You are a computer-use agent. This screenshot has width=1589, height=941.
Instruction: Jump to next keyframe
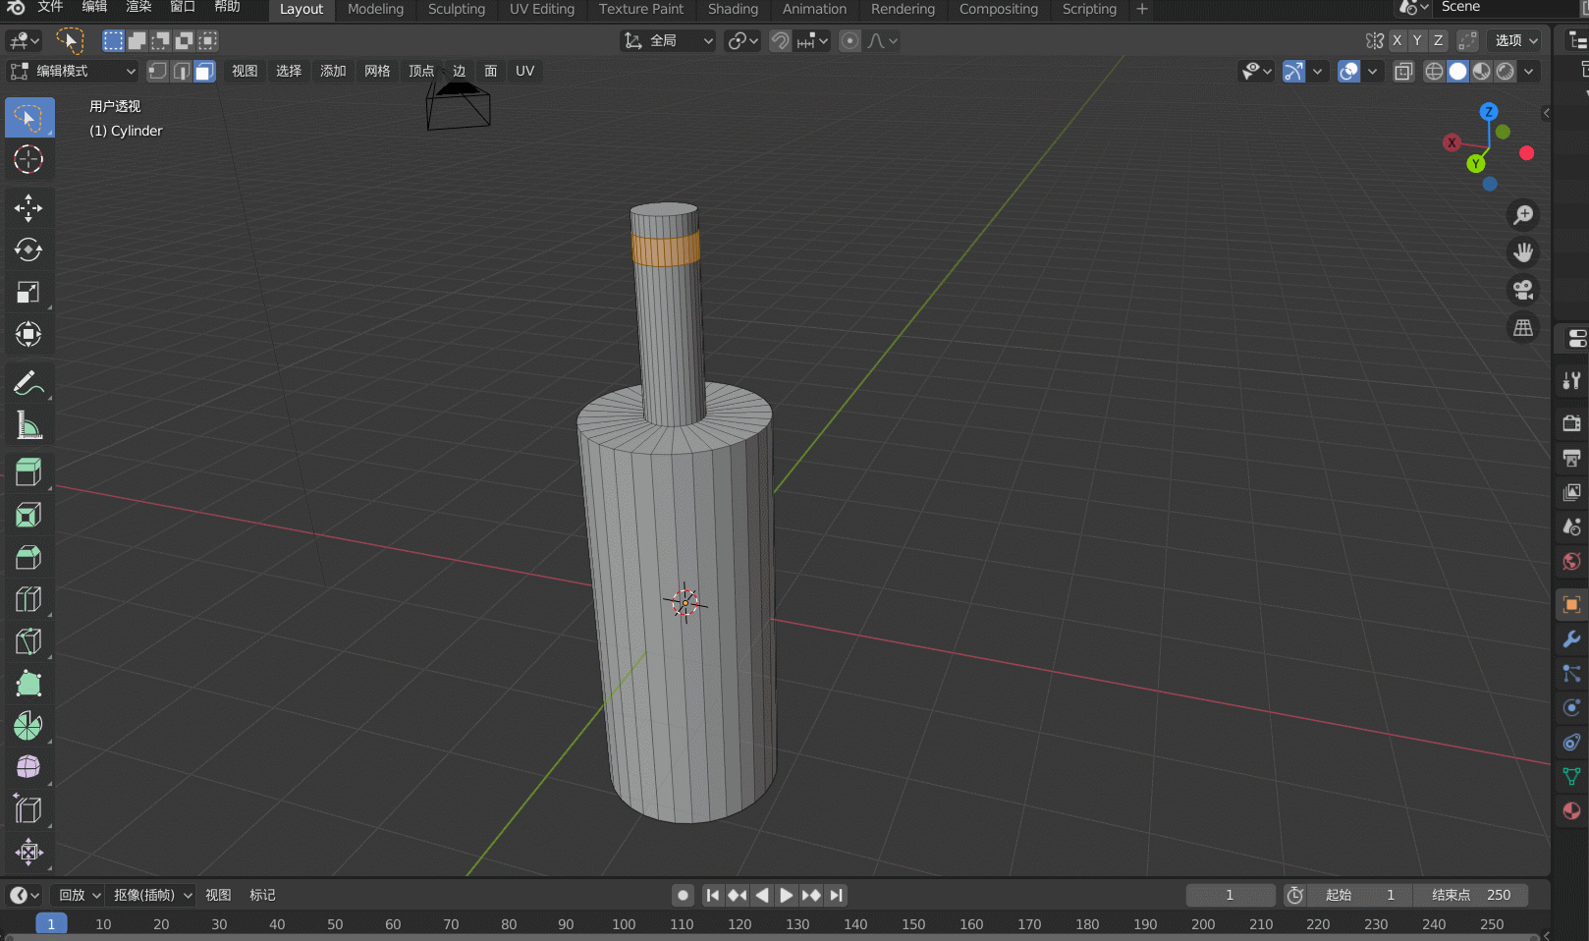click(811, 895)
